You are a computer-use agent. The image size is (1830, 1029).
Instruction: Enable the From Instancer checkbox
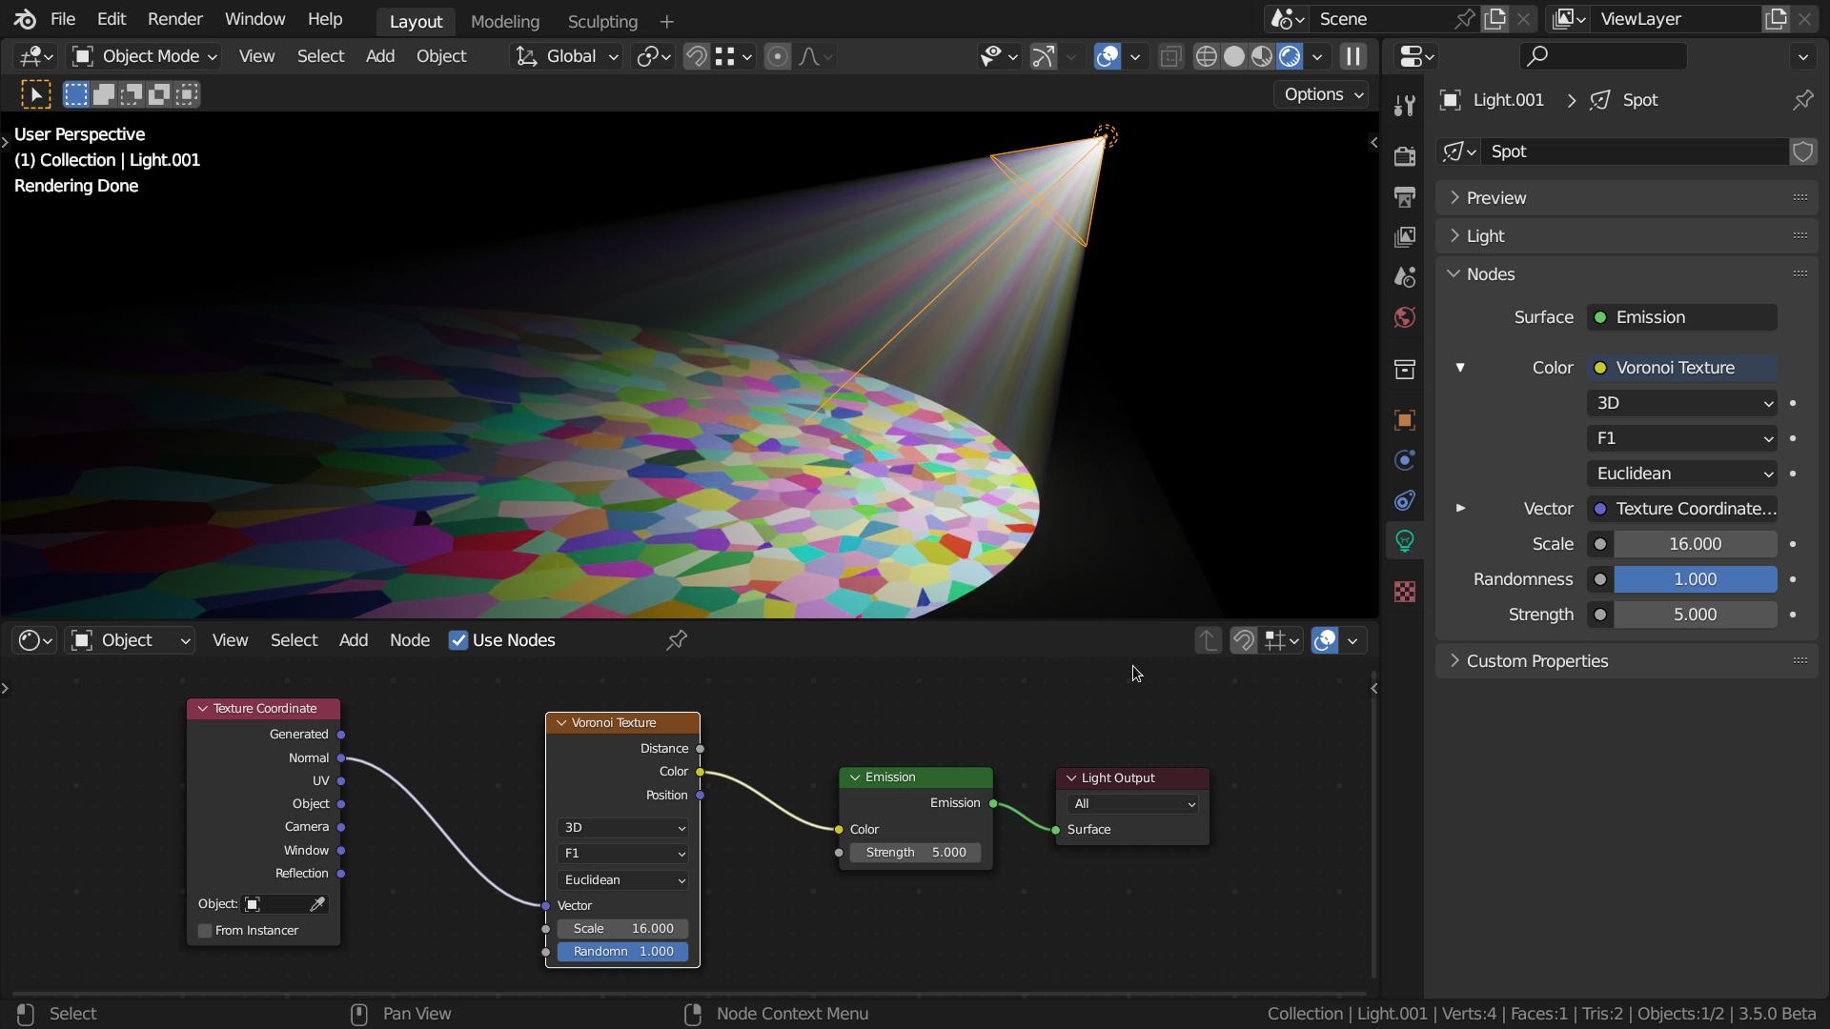(205, 931)
